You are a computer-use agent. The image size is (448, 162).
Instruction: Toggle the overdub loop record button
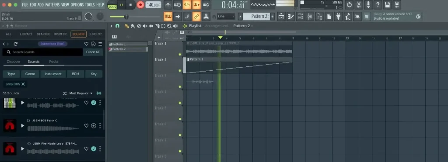click(x=196, y=4)
